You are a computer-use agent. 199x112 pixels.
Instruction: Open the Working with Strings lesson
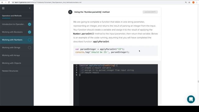[x=11, y=48]
